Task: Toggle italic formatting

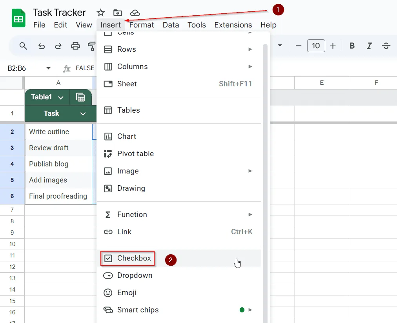Action: [x=369, y=46]
